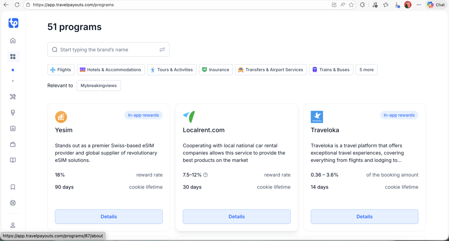Image resolution: width=449 pixels, height=241 pixels.
Task: Open Details for Localrent.com
Action: [x=237, y=217]
